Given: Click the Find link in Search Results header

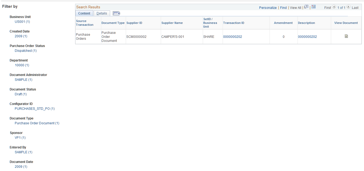Looking at the screenshot, I should tap(283, 8).
